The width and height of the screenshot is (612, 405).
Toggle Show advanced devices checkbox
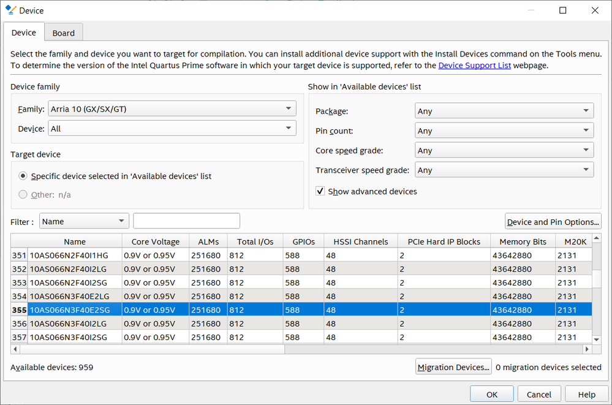coord(320,191)
